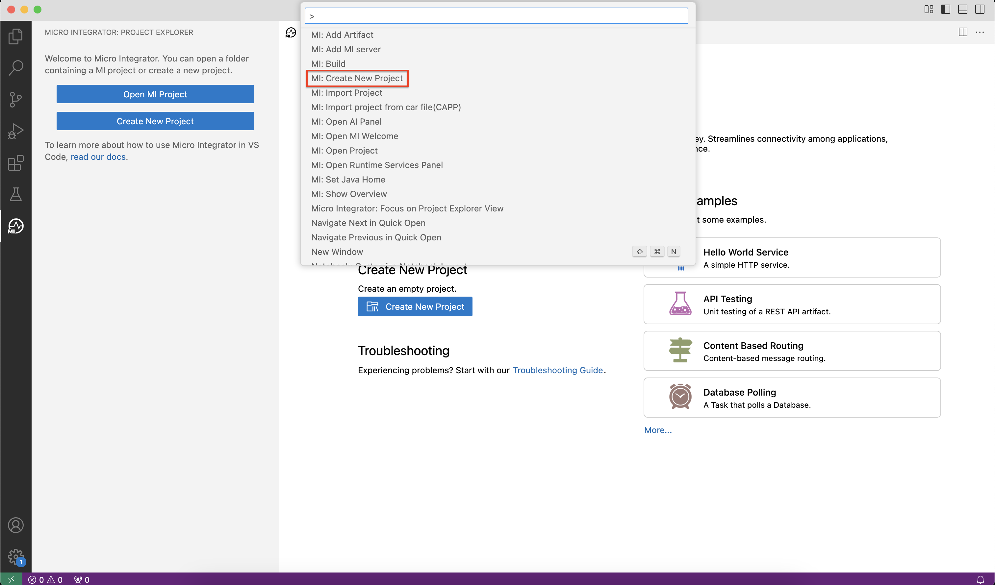Open Source Control view icon

point(15,100)
